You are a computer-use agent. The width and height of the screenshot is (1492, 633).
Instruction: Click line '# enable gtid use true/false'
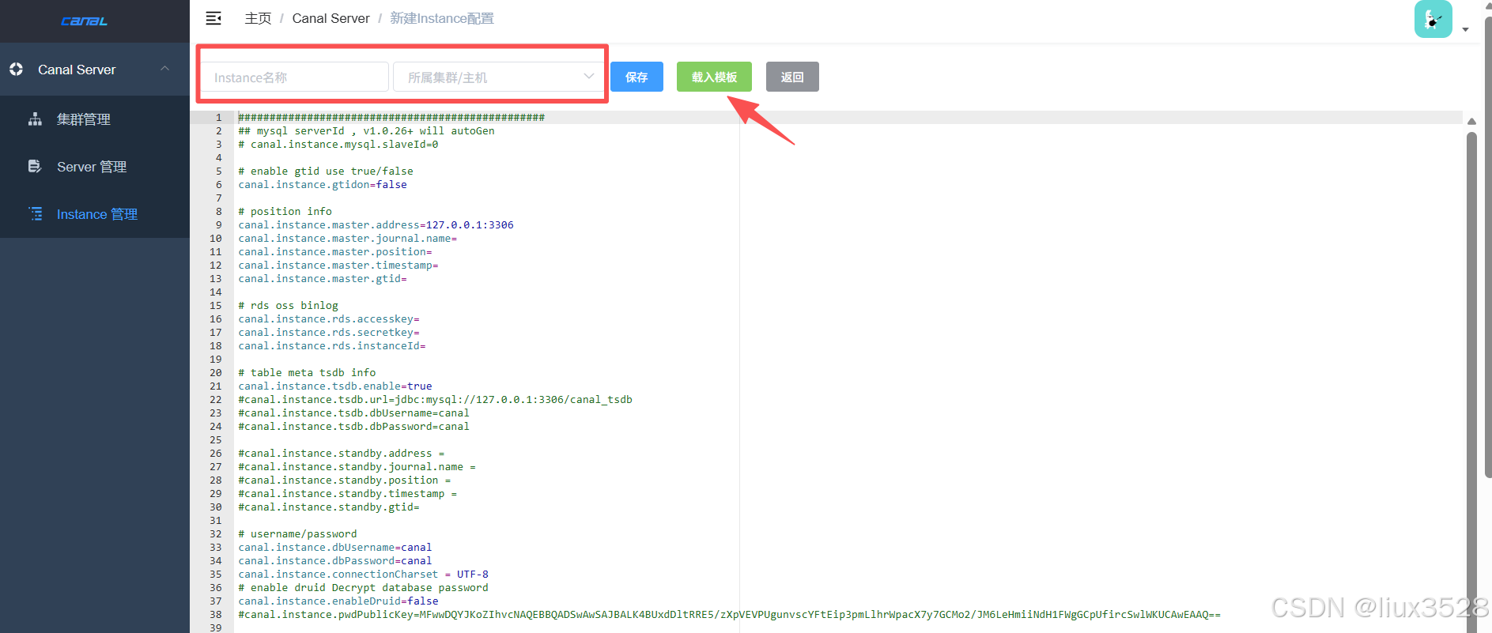(x=326, y=171)
